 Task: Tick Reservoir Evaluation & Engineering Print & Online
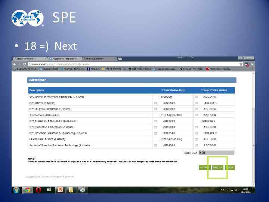(197, 133)
